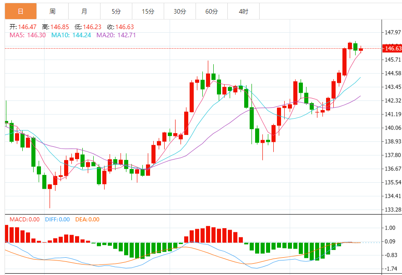Click the 144.58 price axis label

393,73
